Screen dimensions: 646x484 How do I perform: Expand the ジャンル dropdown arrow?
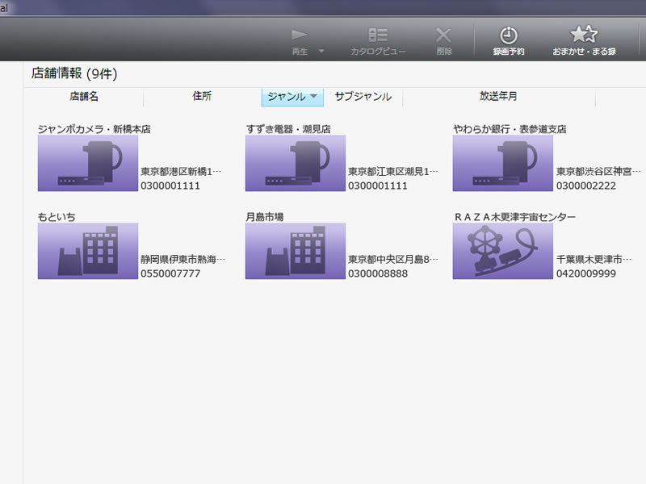click(314, 97)
